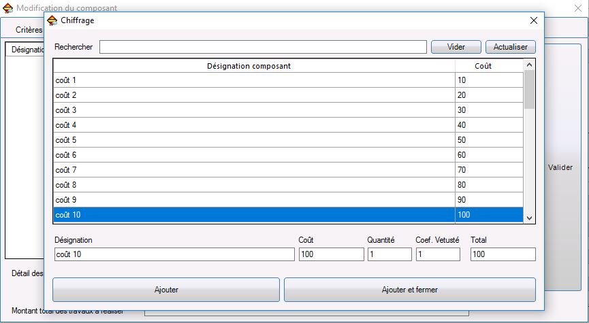This screenshot has width=589, height=323.
Task: Click the list scrollbar thumb
Action: pyautogui.click(x=529, y=89)
